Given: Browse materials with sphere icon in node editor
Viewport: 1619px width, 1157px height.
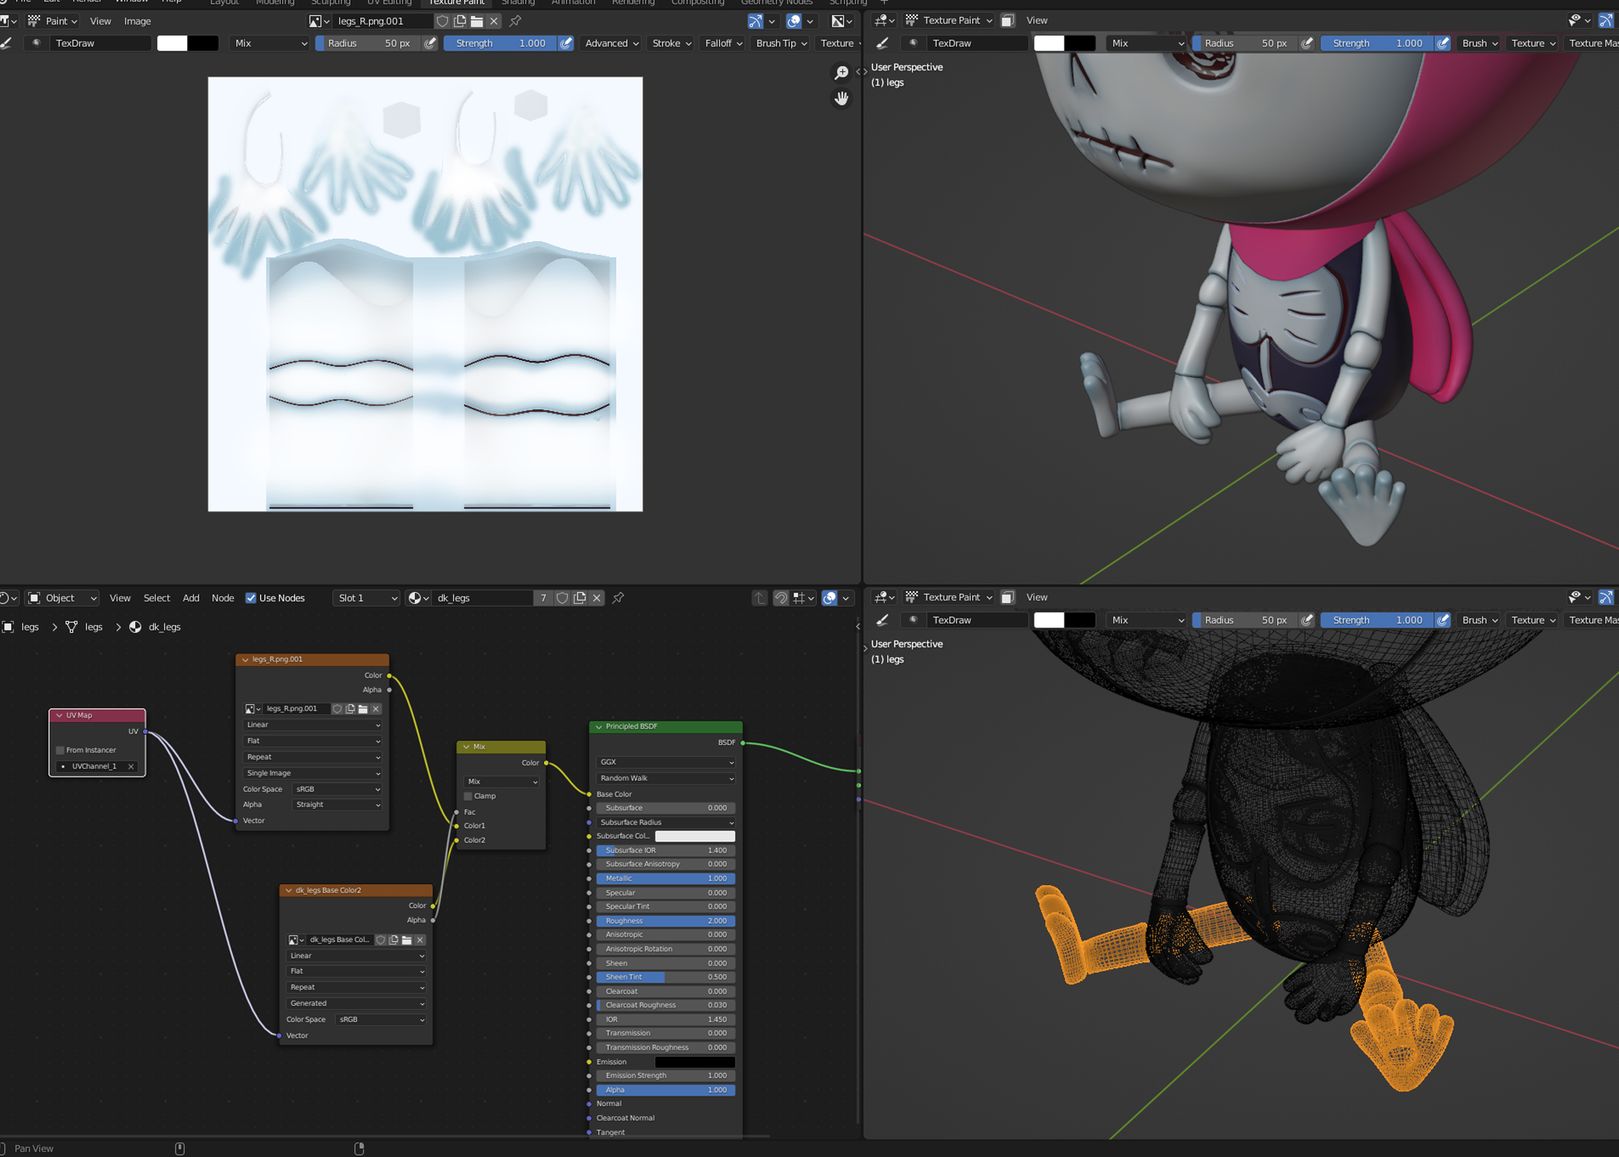Looking at the screenshot, I should (x=418, y=597).
